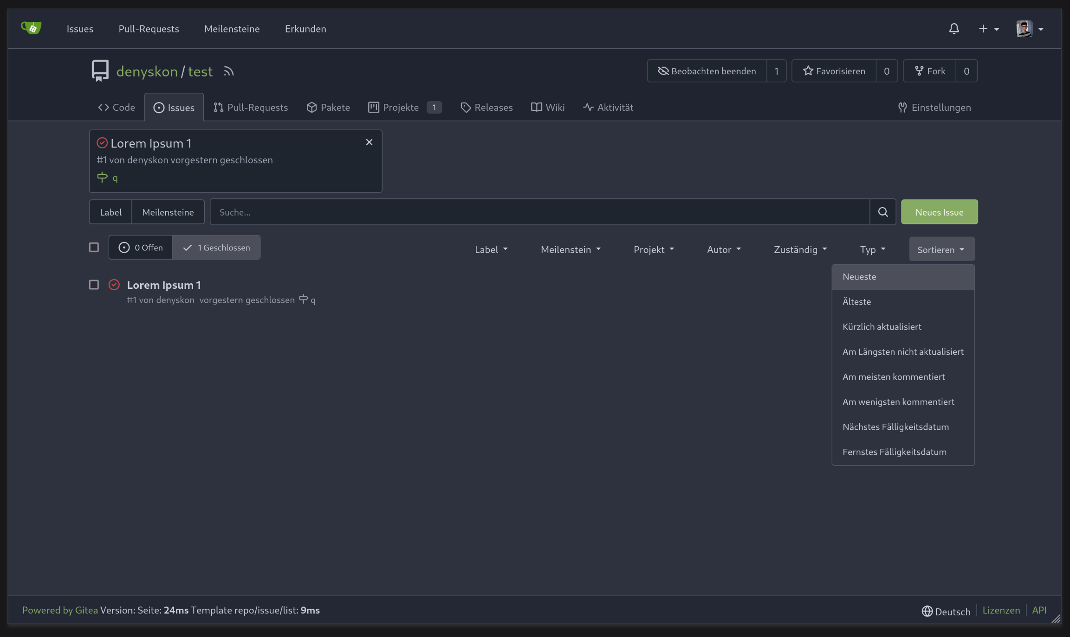Image resolution: width=1070 pixels, height=637 pixels.
Task: Check the Lorem Ipsum 1 issue checkbox
Action: coord(94,285)
